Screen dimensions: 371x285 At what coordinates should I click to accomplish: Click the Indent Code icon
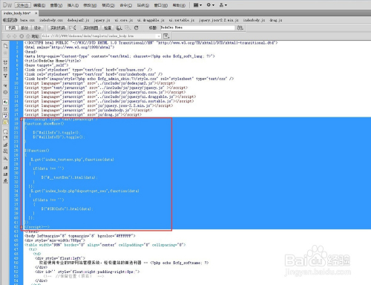[5, 168]
